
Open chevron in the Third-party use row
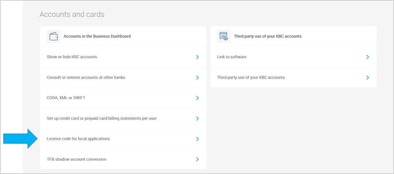(x=368, y=77)
